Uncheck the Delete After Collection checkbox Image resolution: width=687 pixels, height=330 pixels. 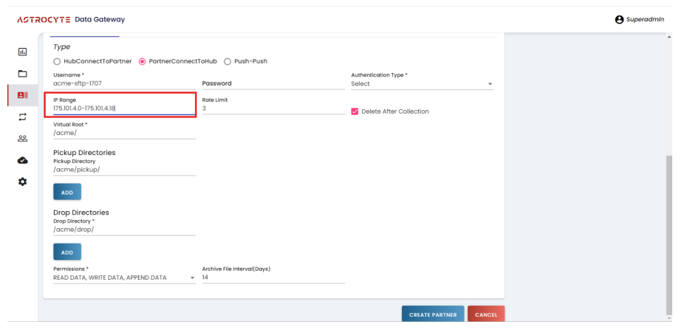point(355,111)
